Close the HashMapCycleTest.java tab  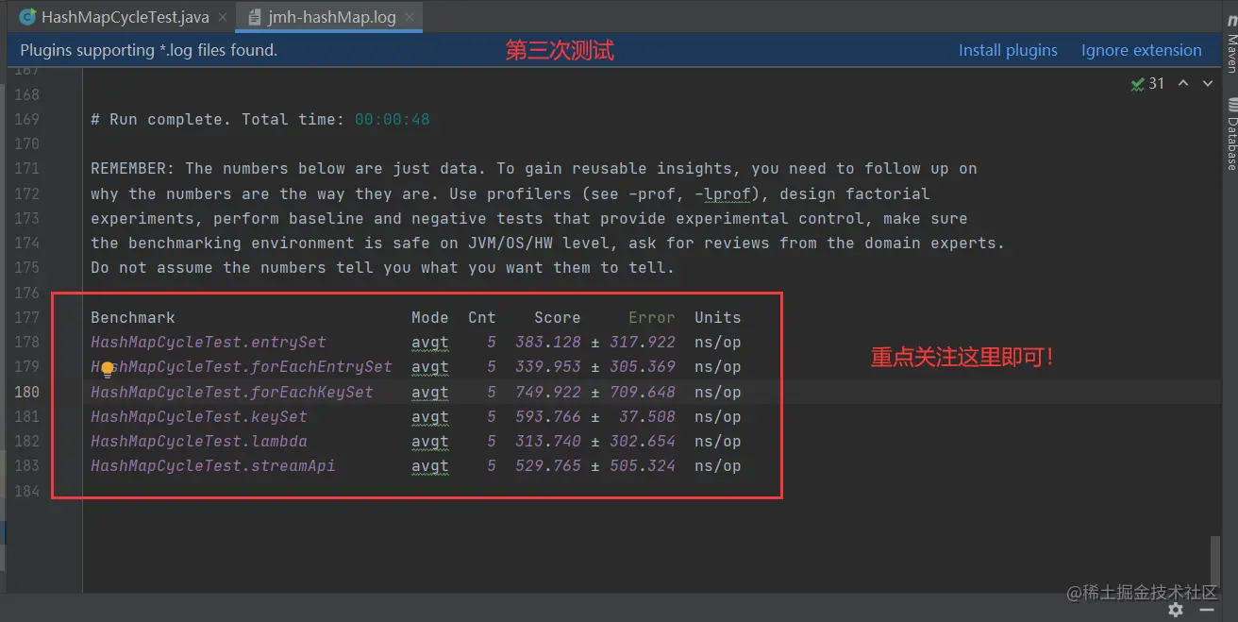pyautogui.click(x=223, y=17)
